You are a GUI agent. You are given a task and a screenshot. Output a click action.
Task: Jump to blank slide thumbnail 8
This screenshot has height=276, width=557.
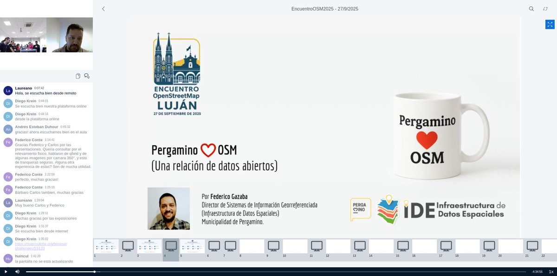pyautogui.click(x=252, y=246)
